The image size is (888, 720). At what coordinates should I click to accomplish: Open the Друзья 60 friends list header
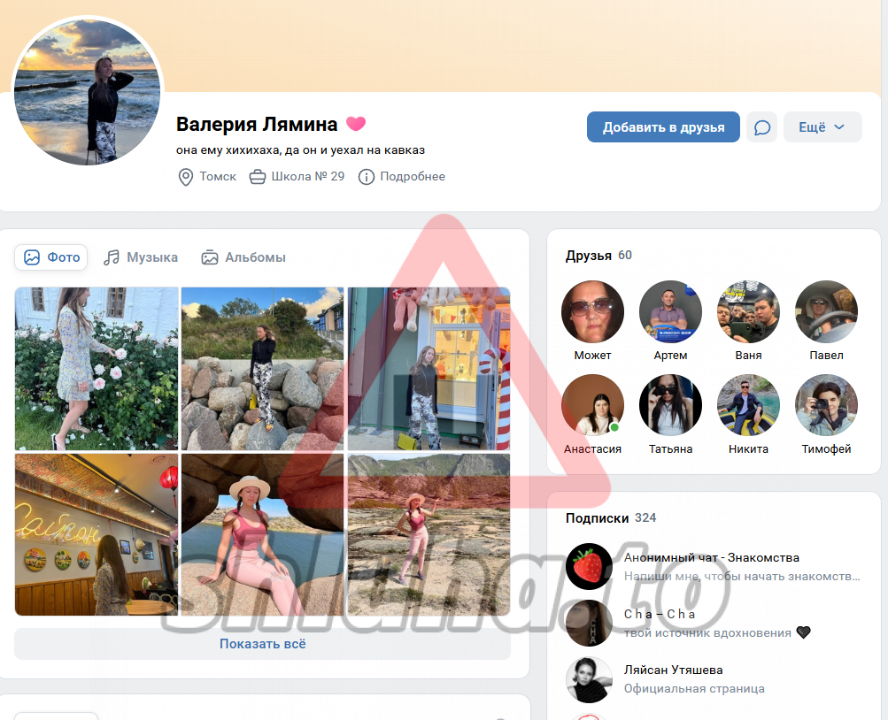598,256
